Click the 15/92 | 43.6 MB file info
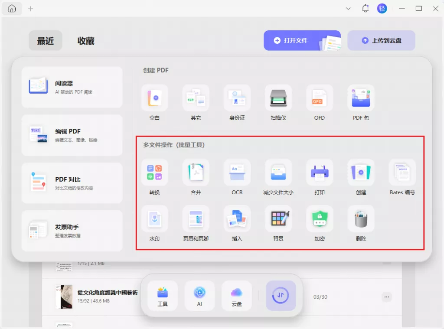Viewport: 444px width, 329px height. [x=94, y=301]
